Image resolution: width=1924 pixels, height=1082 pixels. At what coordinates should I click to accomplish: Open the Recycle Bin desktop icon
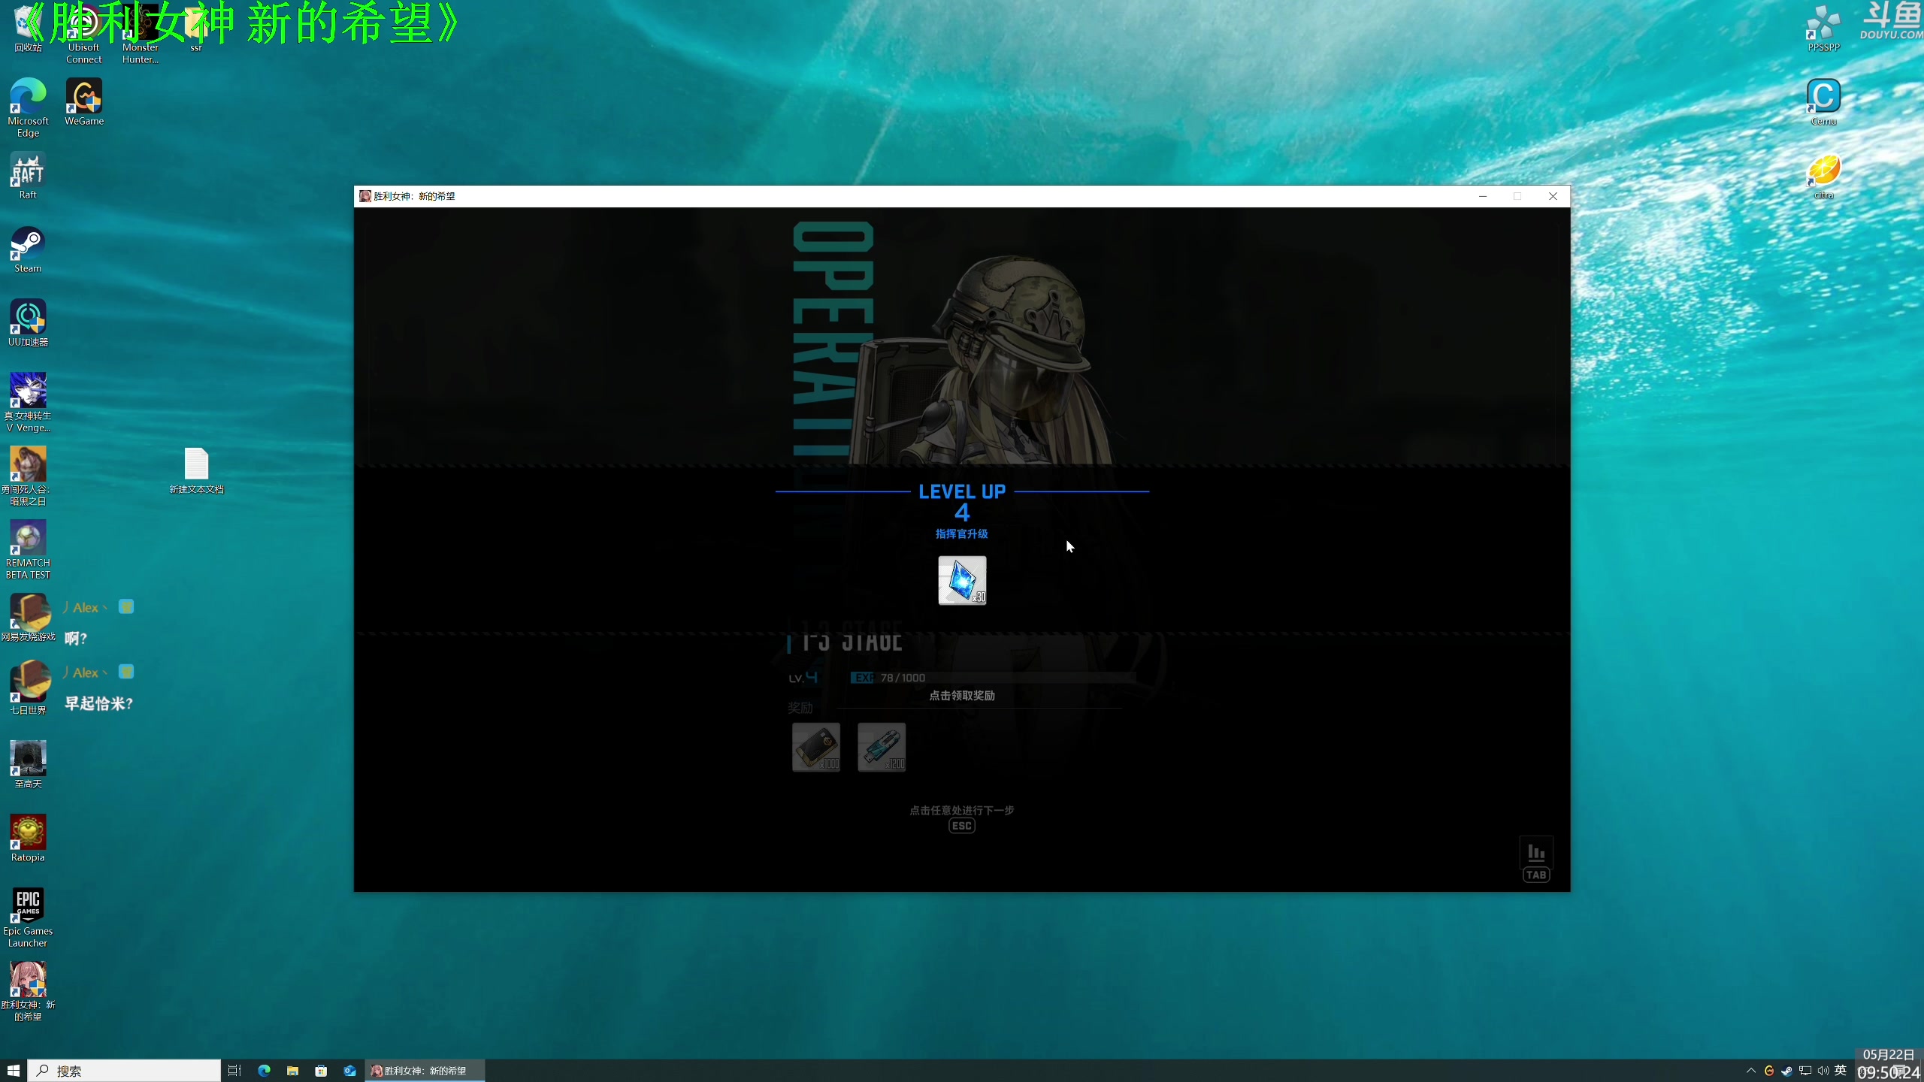click(x=28, y=30)
